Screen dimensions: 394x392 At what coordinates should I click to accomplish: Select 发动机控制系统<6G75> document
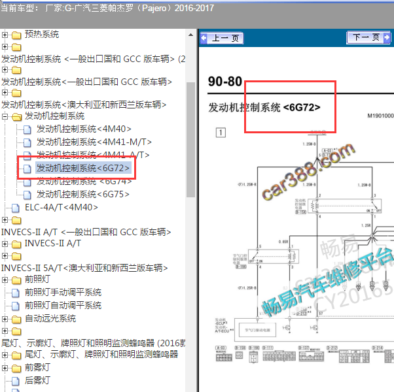83,194
